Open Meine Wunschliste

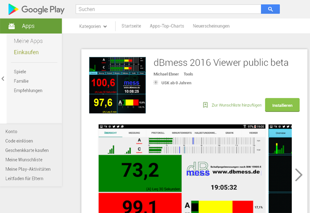[24, 160]
